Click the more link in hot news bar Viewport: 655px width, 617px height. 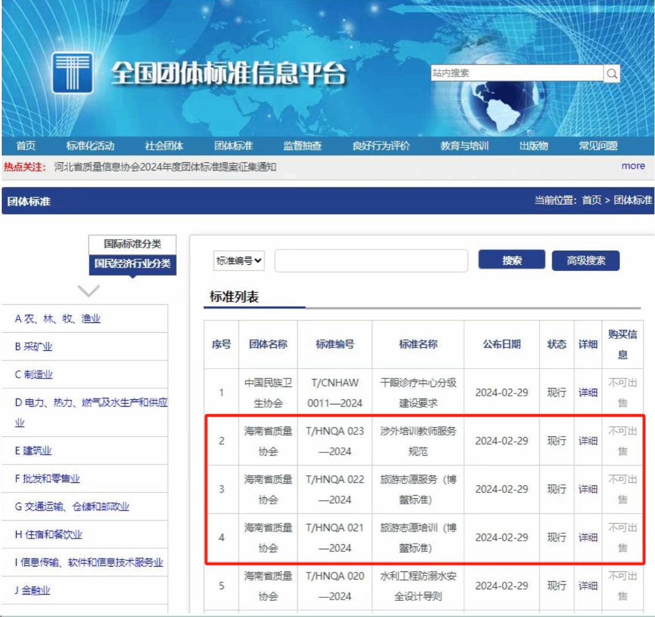tap(632, 166)
